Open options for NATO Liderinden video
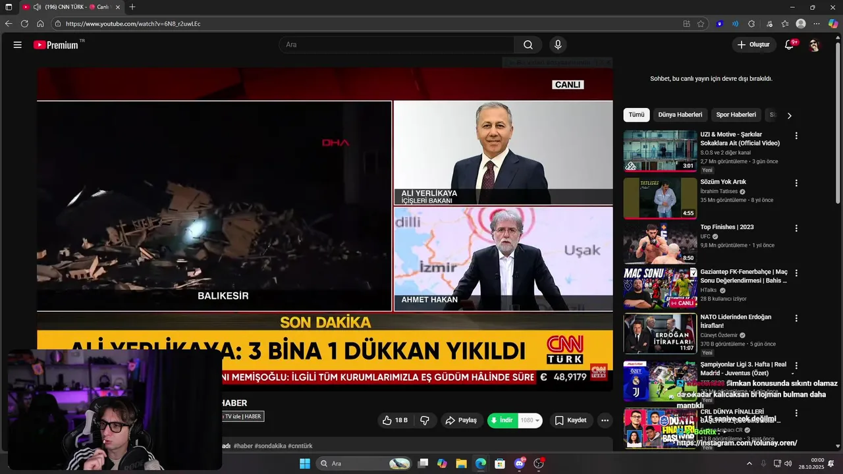 796,318
